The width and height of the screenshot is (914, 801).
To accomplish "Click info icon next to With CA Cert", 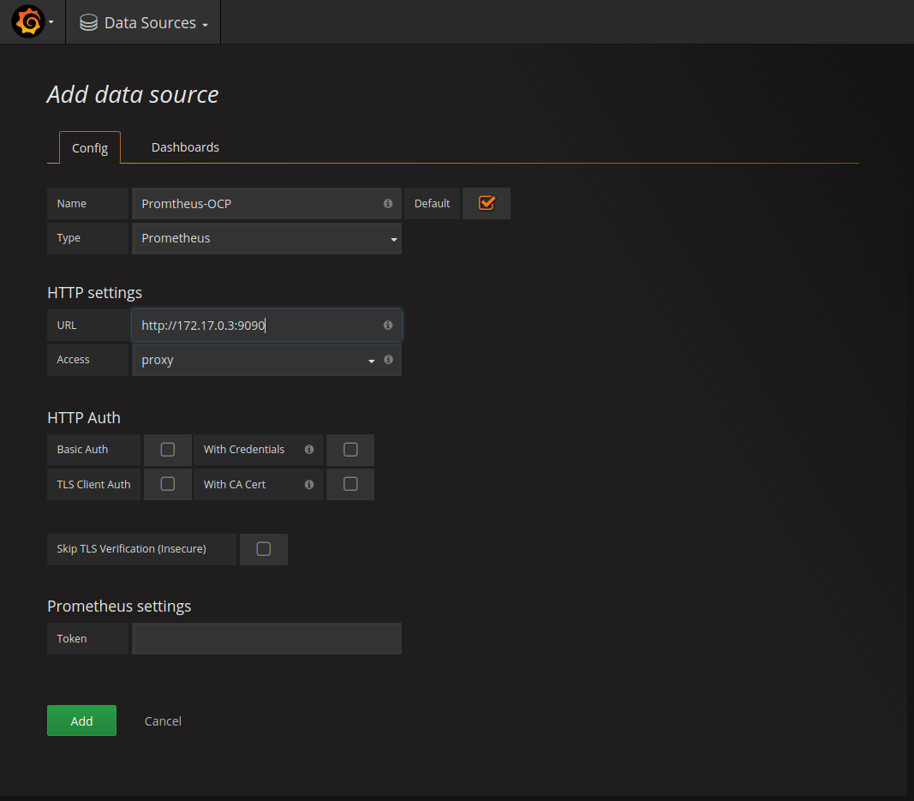I will [309, 485].
